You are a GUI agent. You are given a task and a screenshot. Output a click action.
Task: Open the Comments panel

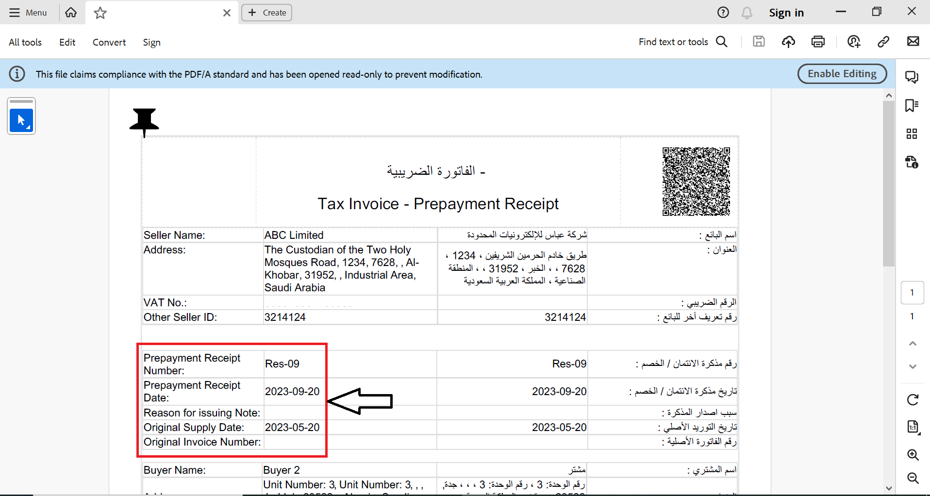(x=912, y=77)
